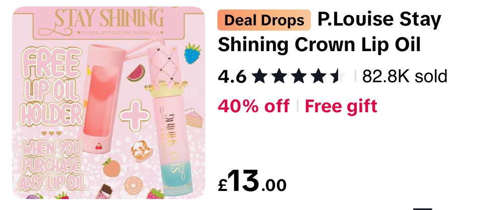Screen dimensions: 483x210
Task: Click the 4.6 rating number
Action: [232, 77]
